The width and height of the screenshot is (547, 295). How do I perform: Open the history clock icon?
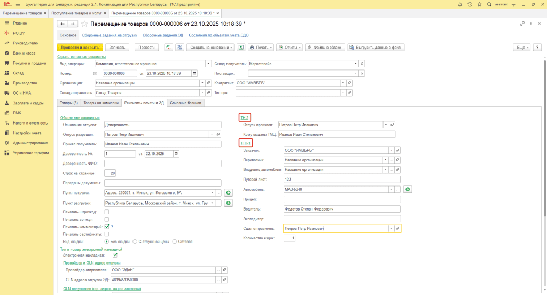coord(471,4)
